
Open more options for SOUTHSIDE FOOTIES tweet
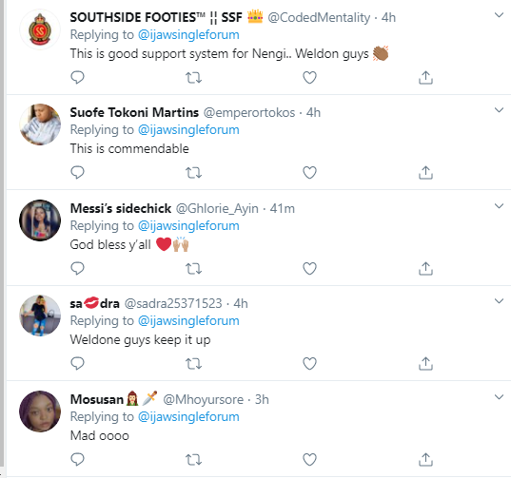click(x=499, y=15)
